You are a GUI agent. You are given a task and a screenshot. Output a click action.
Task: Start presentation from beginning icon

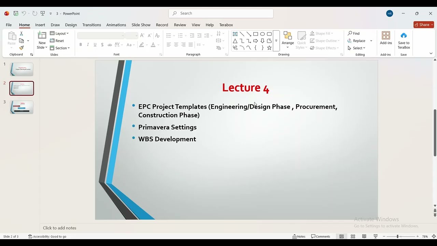43,13
